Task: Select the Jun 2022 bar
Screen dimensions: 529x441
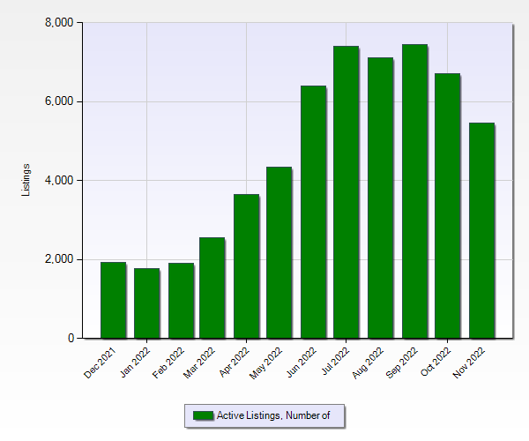Action: point(313,212)
